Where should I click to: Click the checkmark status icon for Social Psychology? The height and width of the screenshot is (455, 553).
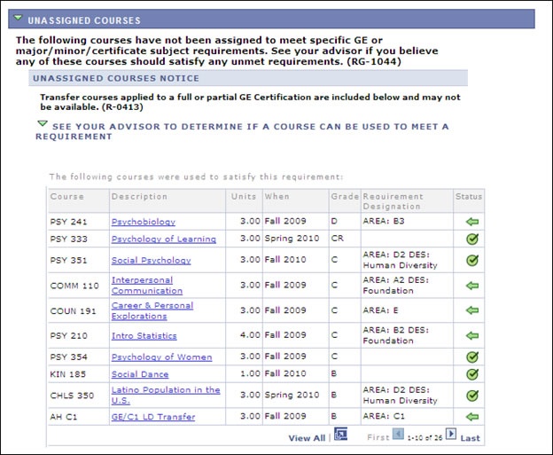coord(471,260)
